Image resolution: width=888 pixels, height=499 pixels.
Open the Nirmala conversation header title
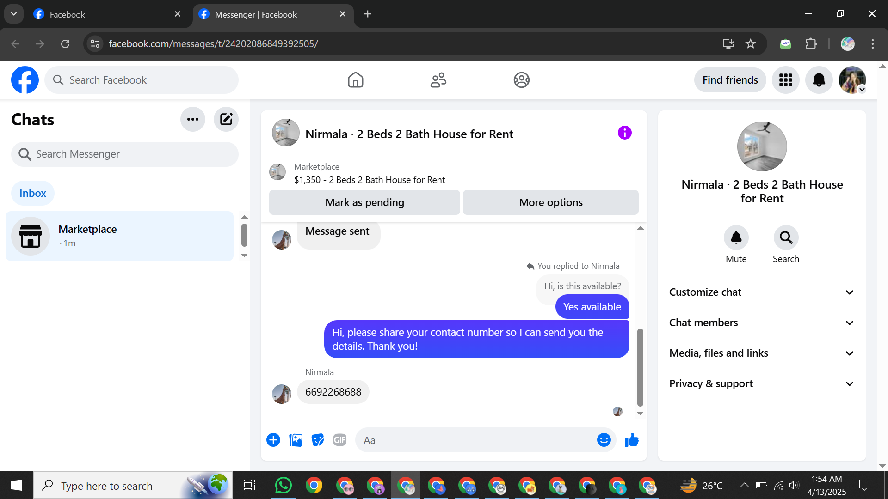[409, 134]
